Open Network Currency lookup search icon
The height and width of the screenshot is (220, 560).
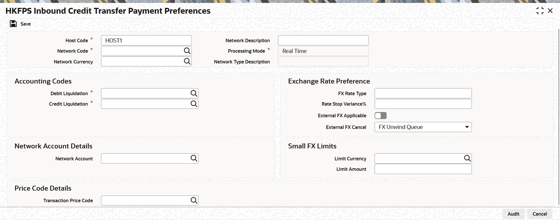(187, 61)
